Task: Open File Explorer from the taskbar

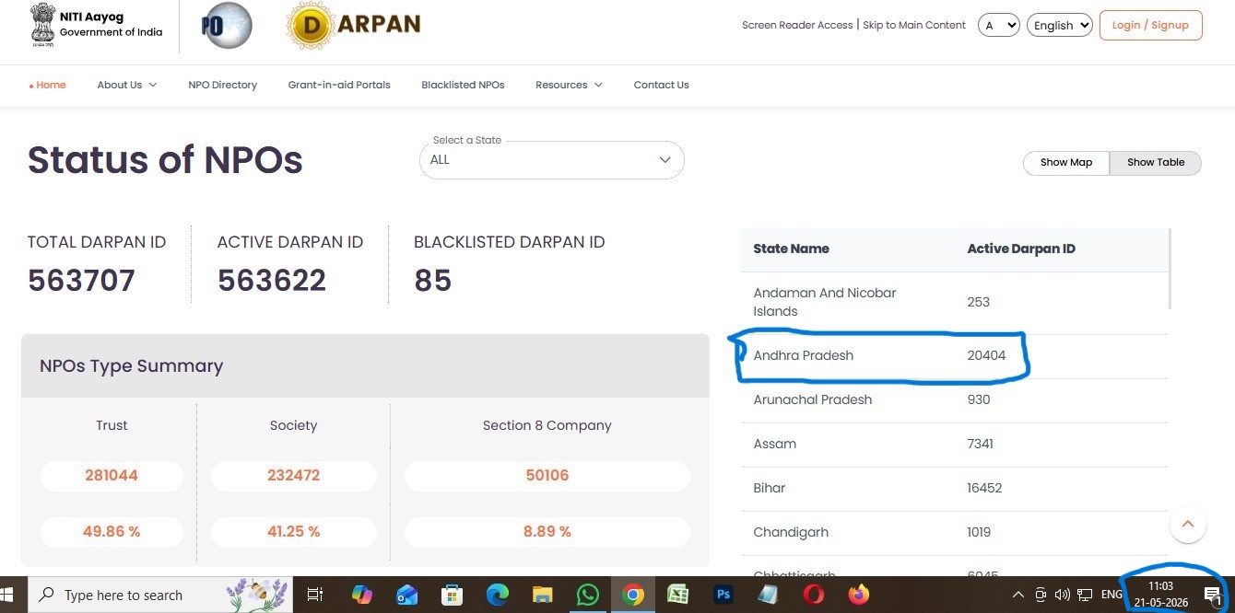Action: click(x=542, y=595)
